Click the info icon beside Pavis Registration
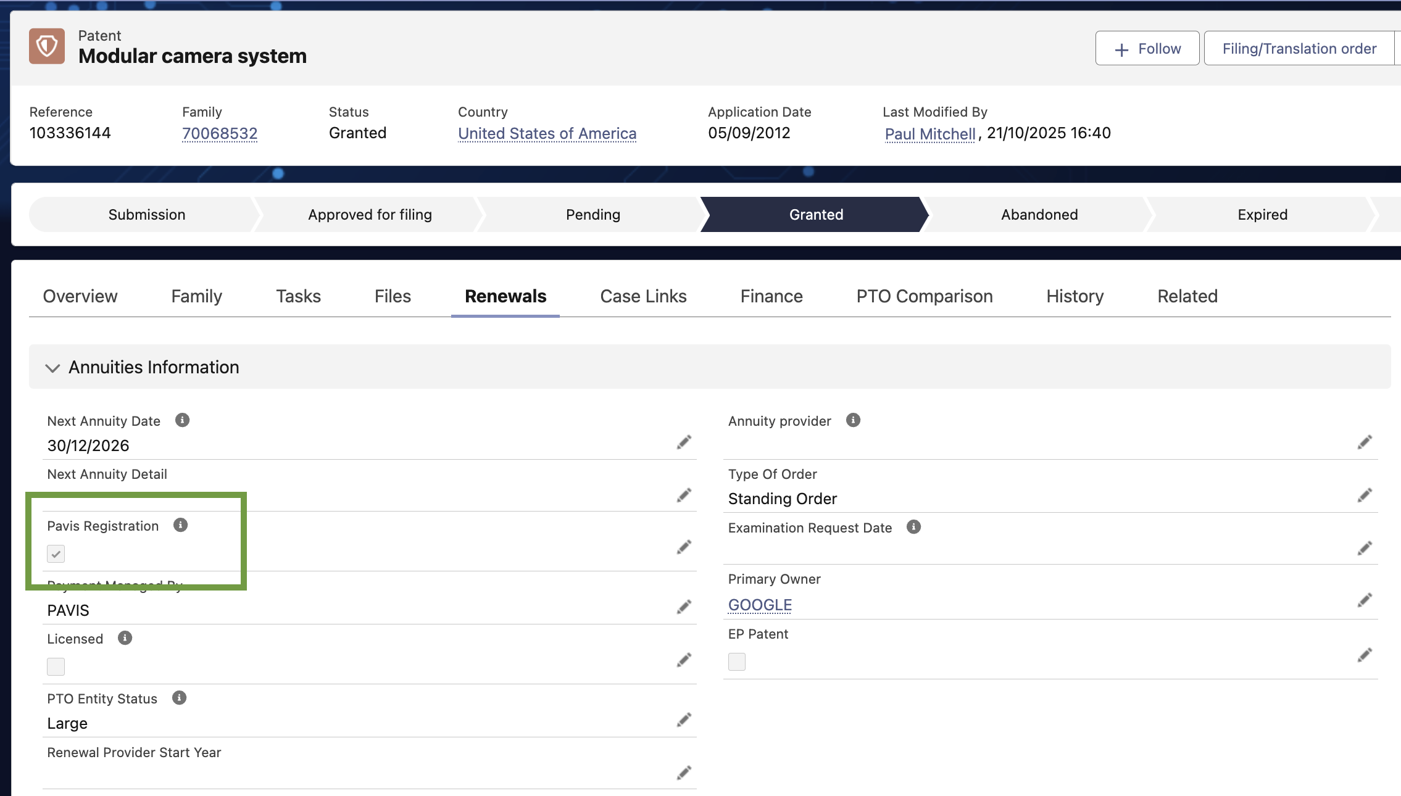 (180, 525)
